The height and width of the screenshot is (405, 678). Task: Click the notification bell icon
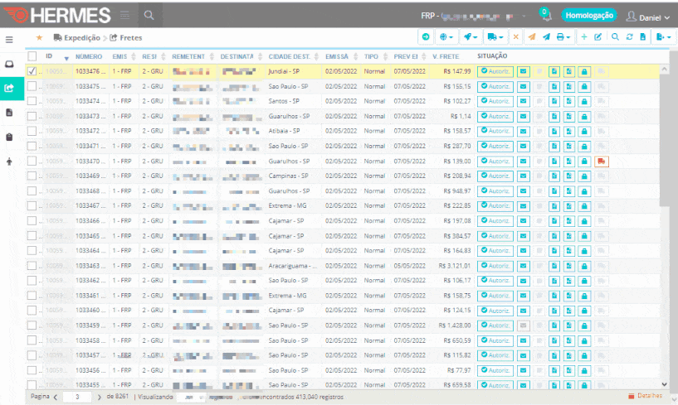(x=545, y=16)
